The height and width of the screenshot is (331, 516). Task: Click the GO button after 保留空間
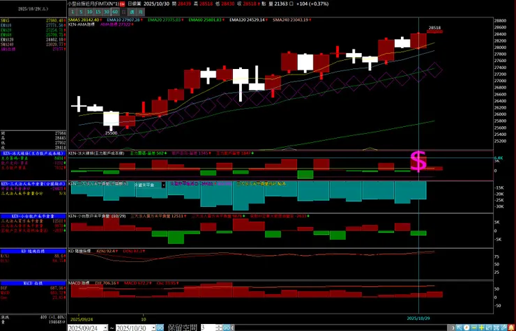click(227, 328)
